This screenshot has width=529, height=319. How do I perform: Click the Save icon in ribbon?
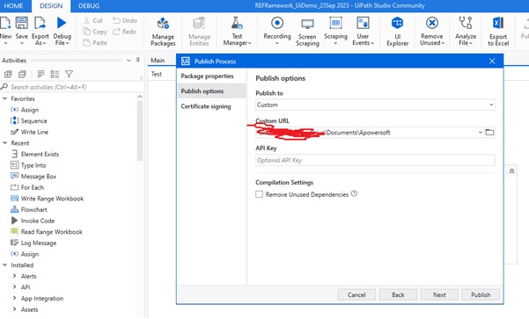(x=22, y=23)
